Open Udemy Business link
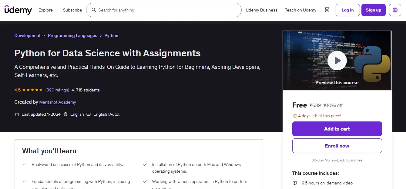406x189 pixels. (261, 10)
